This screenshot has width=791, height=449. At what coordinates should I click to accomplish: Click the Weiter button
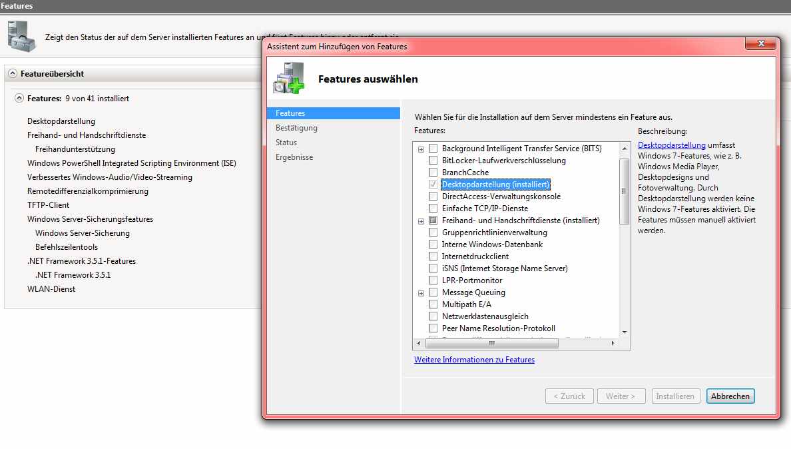621,396
